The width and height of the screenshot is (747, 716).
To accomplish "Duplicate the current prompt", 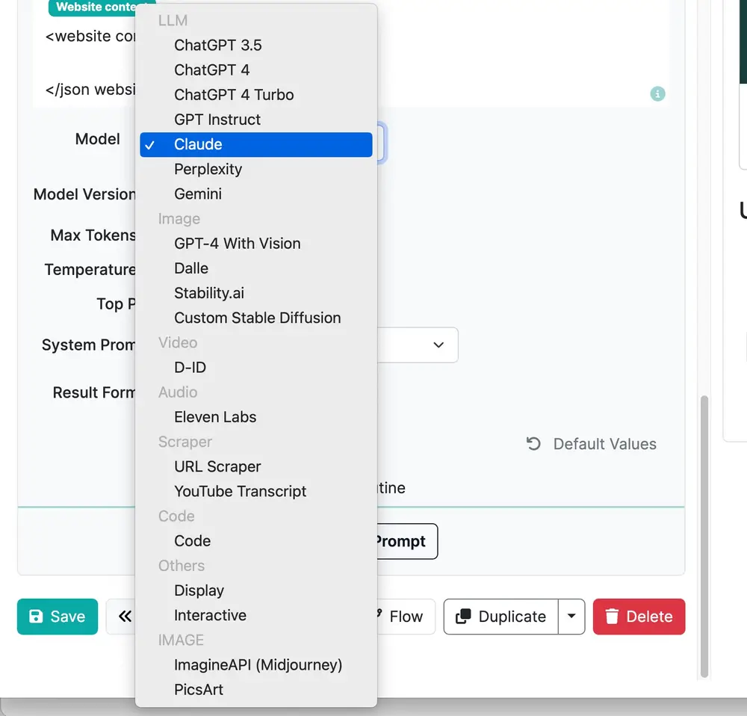I will click(500, 617).
